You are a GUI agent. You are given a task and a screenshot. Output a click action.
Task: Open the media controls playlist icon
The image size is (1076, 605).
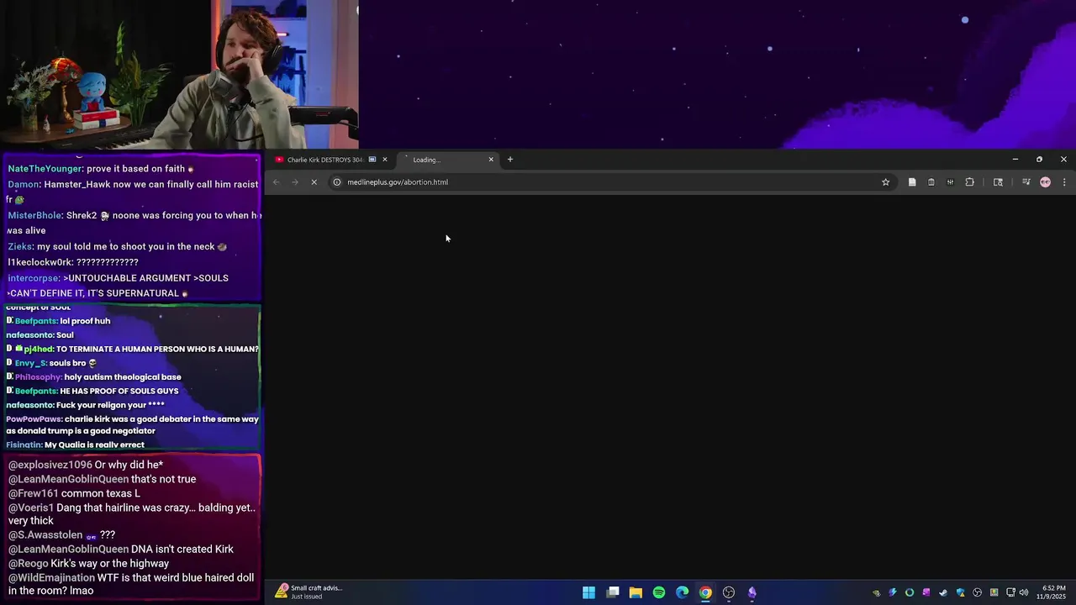(x=1026, y=182)
